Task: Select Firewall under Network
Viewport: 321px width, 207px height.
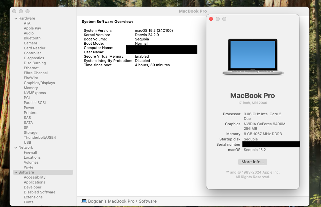Action: pyautogui.click(x=30, y=153)
